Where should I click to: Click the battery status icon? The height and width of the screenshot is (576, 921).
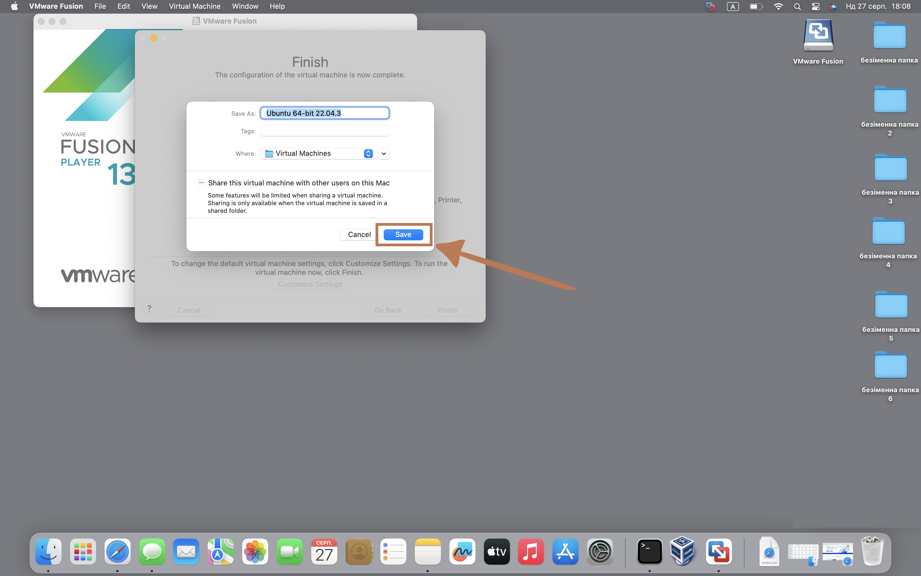756,6
